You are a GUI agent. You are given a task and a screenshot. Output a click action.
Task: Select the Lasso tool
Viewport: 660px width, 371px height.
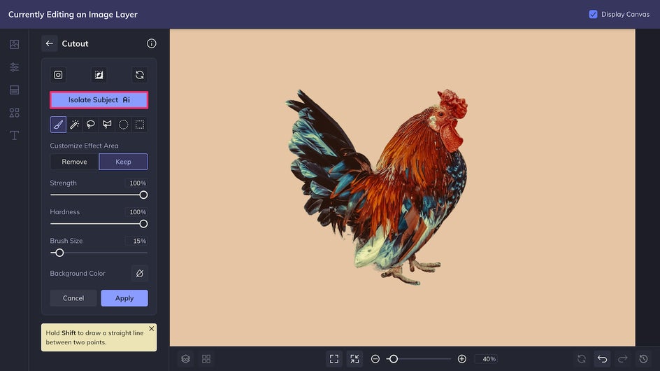(90, 125)
